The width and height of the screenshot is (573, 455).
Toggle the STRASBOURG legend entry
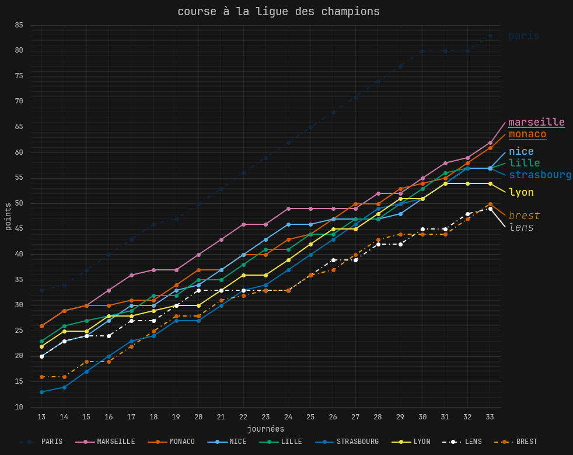347,442
